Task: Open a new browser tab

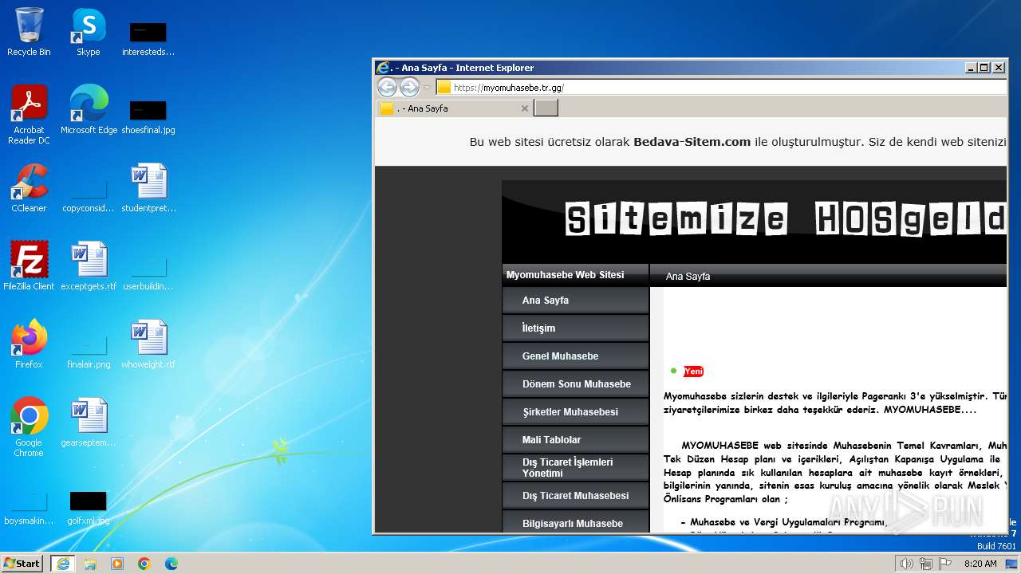Action: tap(546, 108)
